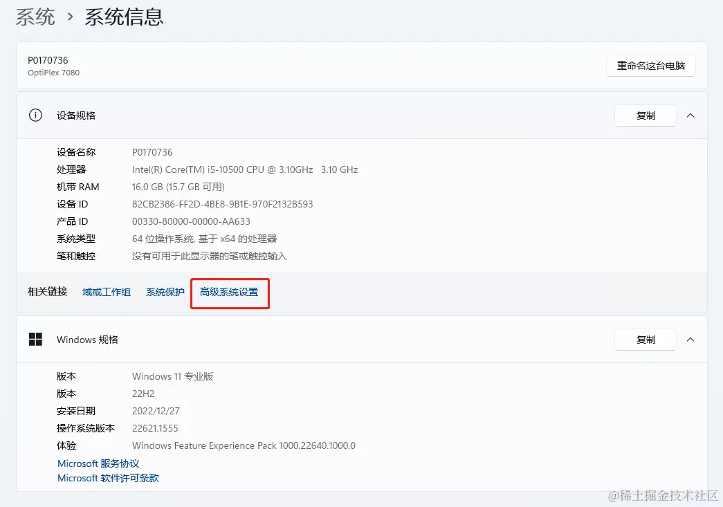Screen dimensions: 723x507
Task: Copy Windows specs with 复制 button
Action: [646, 340]
